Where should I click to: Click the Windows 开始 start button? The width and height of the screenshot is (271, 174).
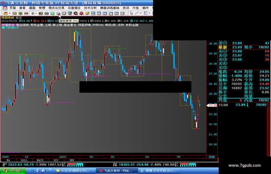[x=13, y=171]
